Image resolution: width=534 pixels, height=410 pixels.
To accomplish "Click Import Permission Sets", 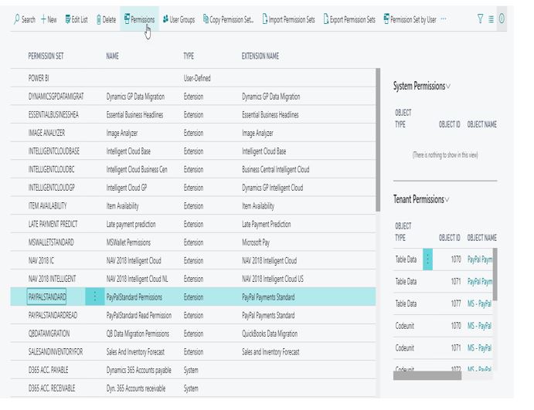I will click(288, 19).
